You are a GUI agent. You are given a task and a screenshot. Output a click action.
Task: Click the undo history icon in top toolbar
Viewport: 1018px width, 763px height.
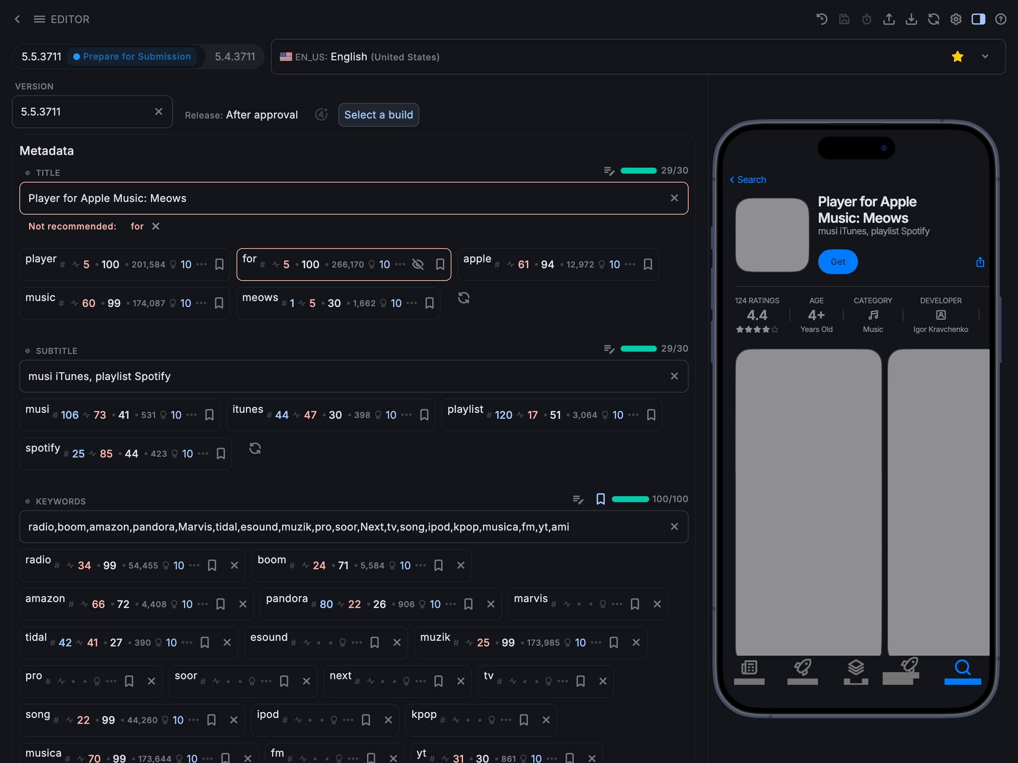coord(822,19)
